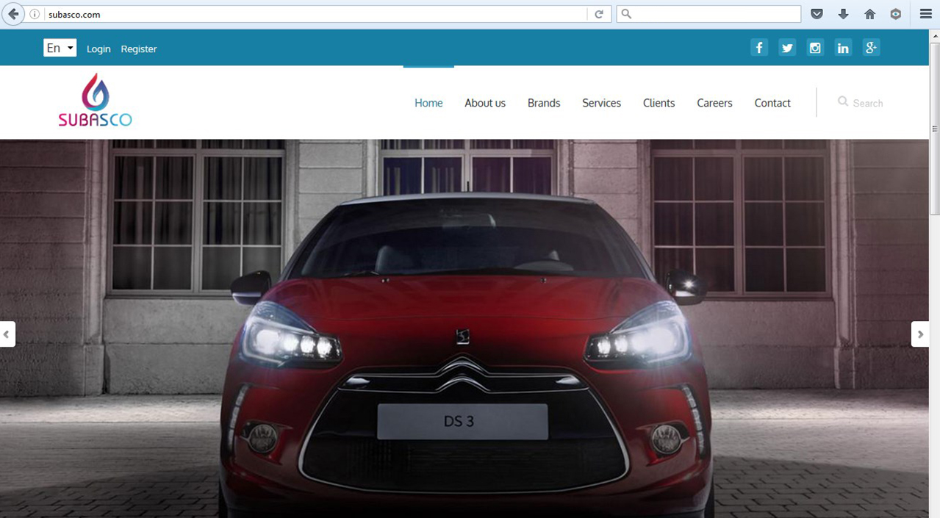The width and height of the screenshot is (940, 518).
Task: Navigate to the Brands menu item
Action: (544, 103)
